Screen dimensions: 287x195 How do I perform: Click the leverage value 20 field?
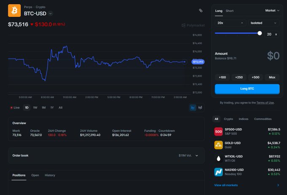point(269,35)
